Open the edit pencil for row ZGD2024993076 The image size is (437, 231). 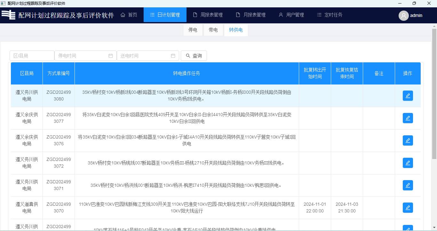click(408, 140)
